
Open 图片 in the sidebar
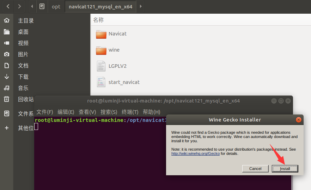tap(23, 54)
